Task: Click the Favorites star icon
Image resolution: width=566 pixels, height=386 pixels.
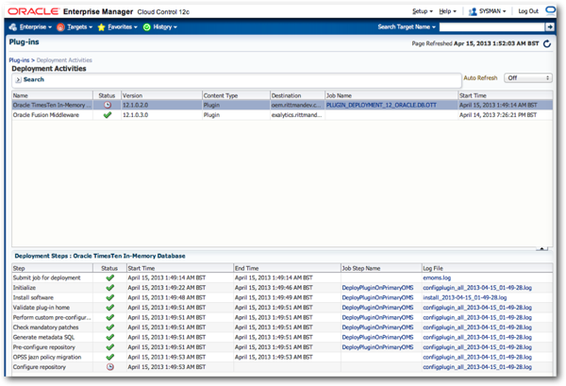Action: (x=102, y=27)
